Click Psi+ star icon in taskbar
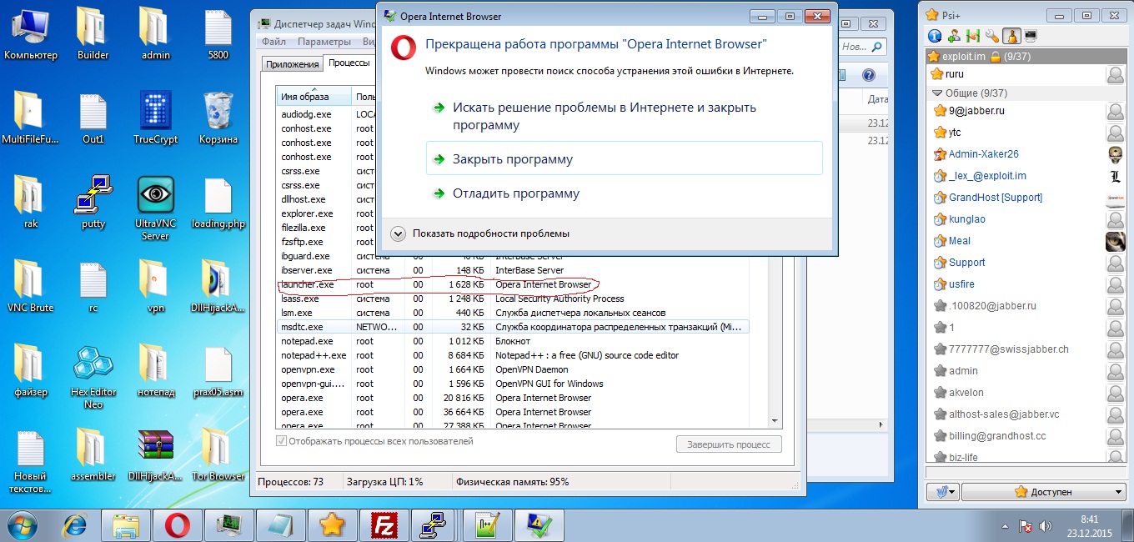The image size is (1134, 542). [x=332, y=525]
